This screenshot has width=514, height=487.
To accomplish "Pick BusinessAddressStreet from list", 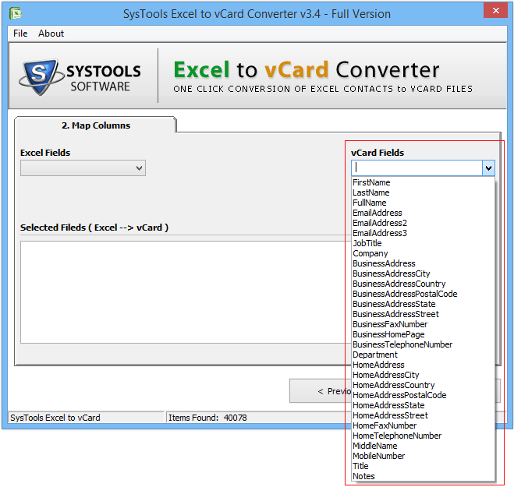I will (x=423, y=314).
